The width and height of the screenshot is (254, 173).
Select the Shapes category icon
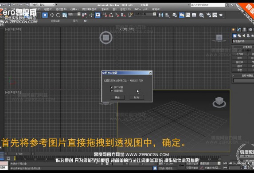239,35
